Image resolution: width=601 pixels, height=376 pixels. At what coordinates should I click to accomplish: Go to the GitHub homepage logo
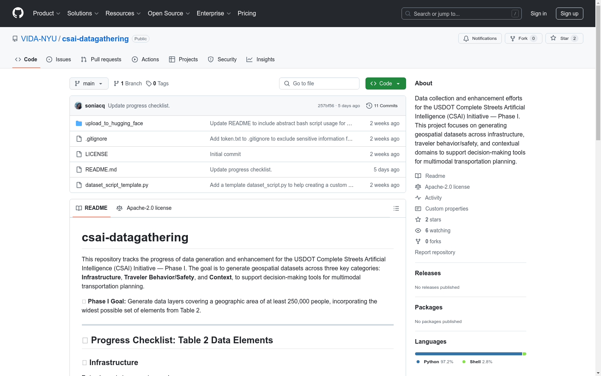(18, 13)
